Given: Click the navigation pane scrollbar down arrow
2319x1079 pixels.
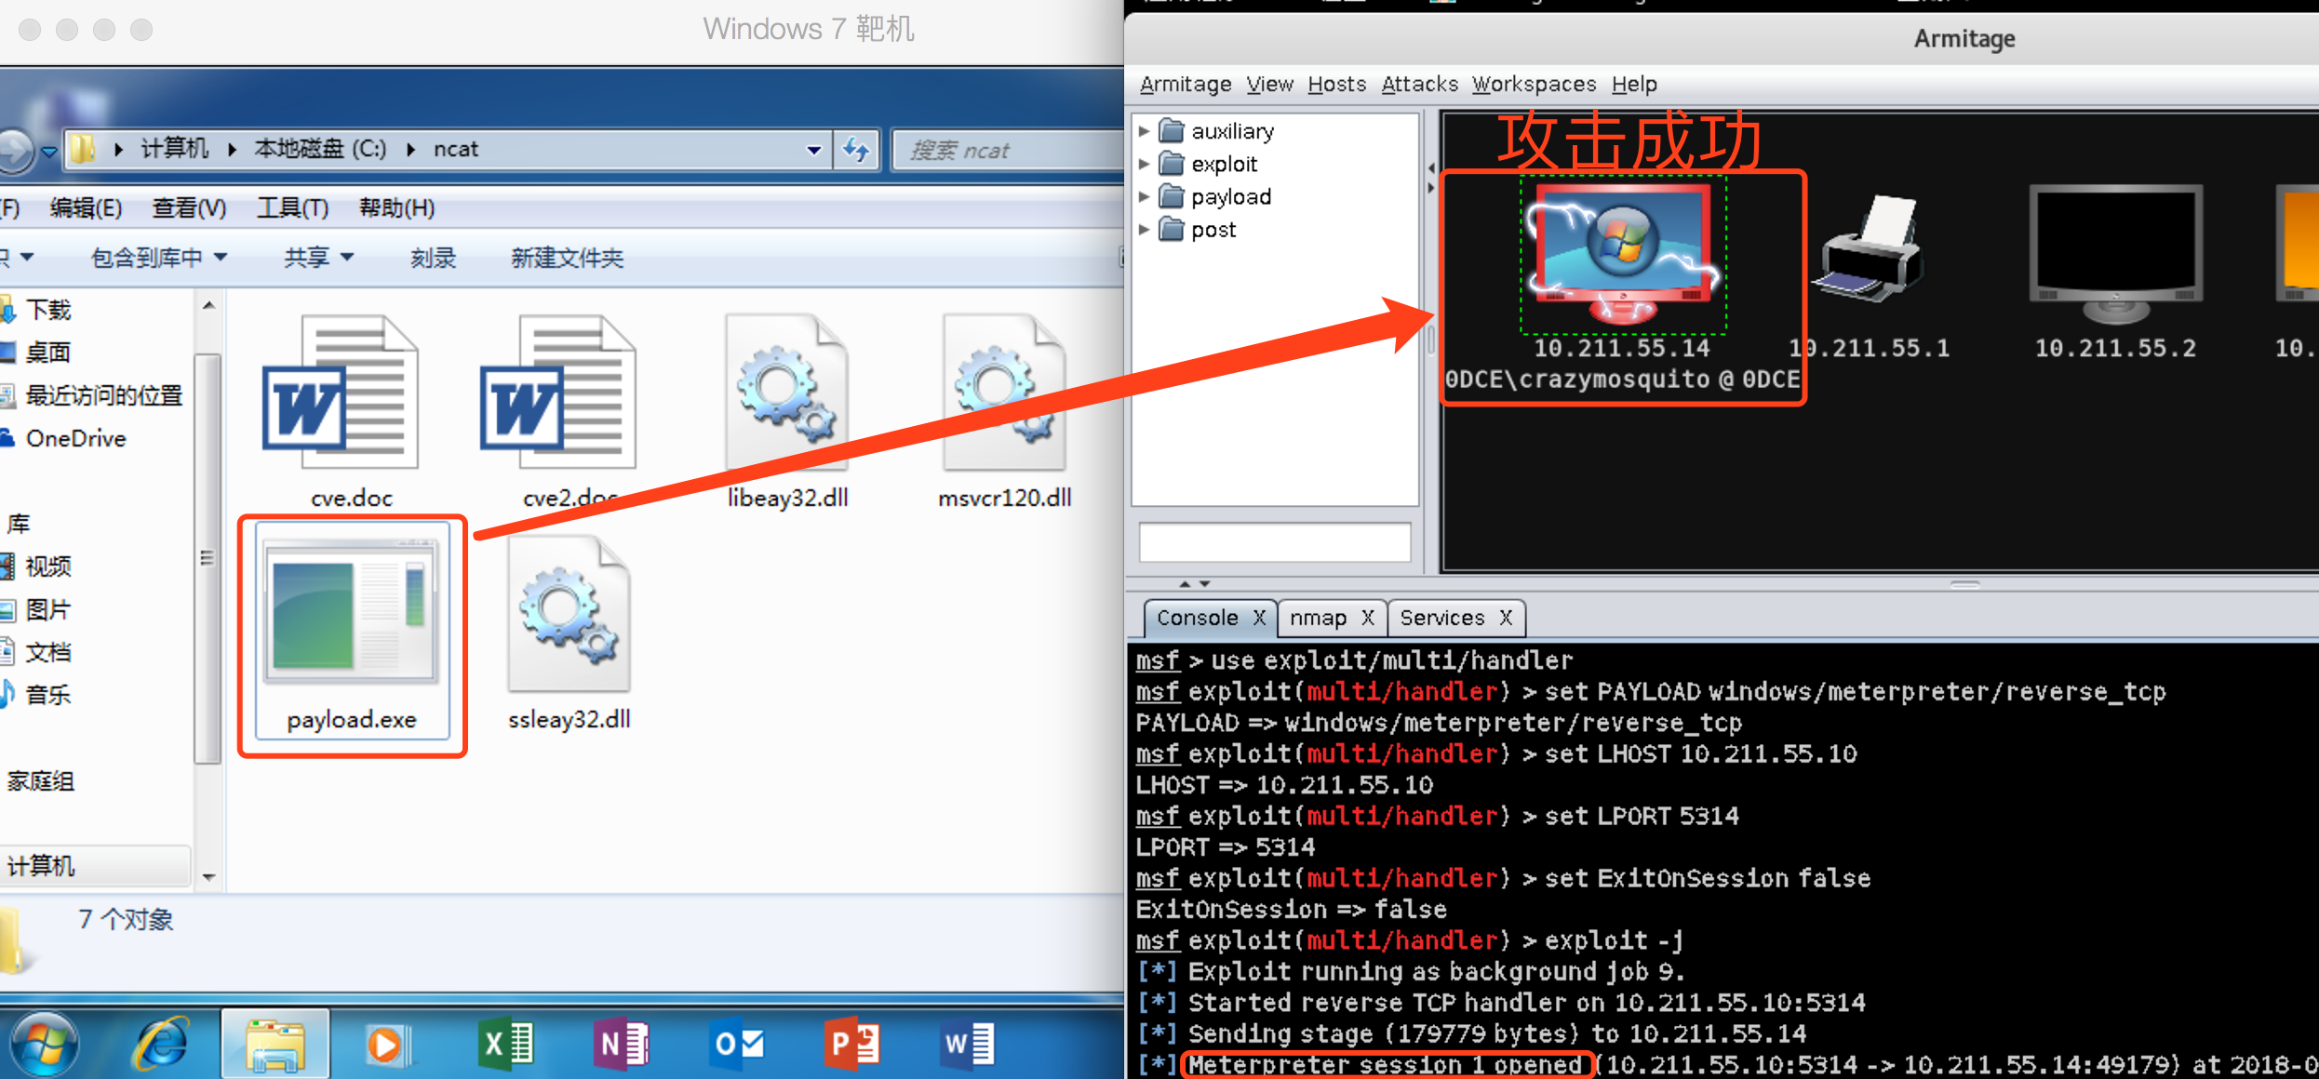Looking at the screenshot, I should pyautogui.click(x=208, y=876).
